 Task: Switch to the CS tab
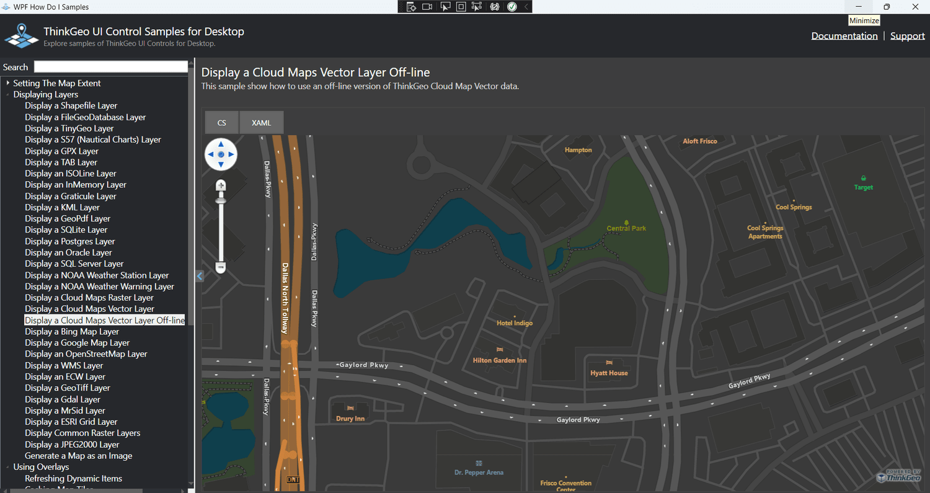coord(221,122)
